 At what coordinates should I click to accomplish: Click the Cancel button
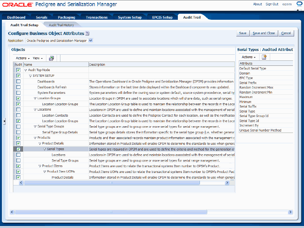(286, 33)
